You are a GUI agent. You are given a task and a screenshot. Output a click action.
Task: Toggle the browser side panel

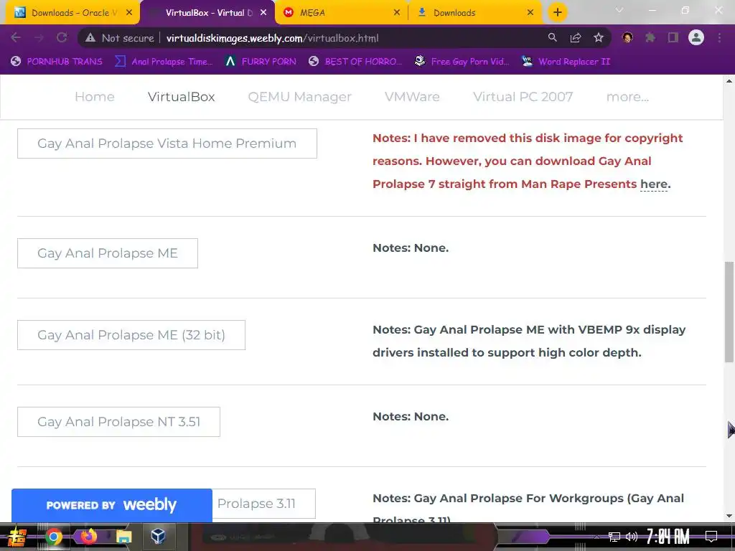tap(673, 37)
